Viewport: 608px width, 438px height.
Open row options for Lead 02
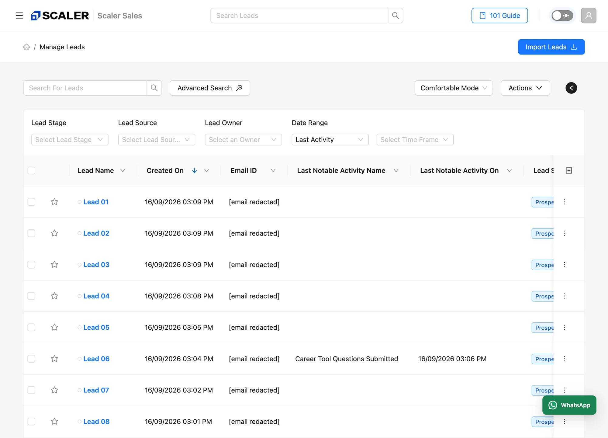tap(565, 233)
